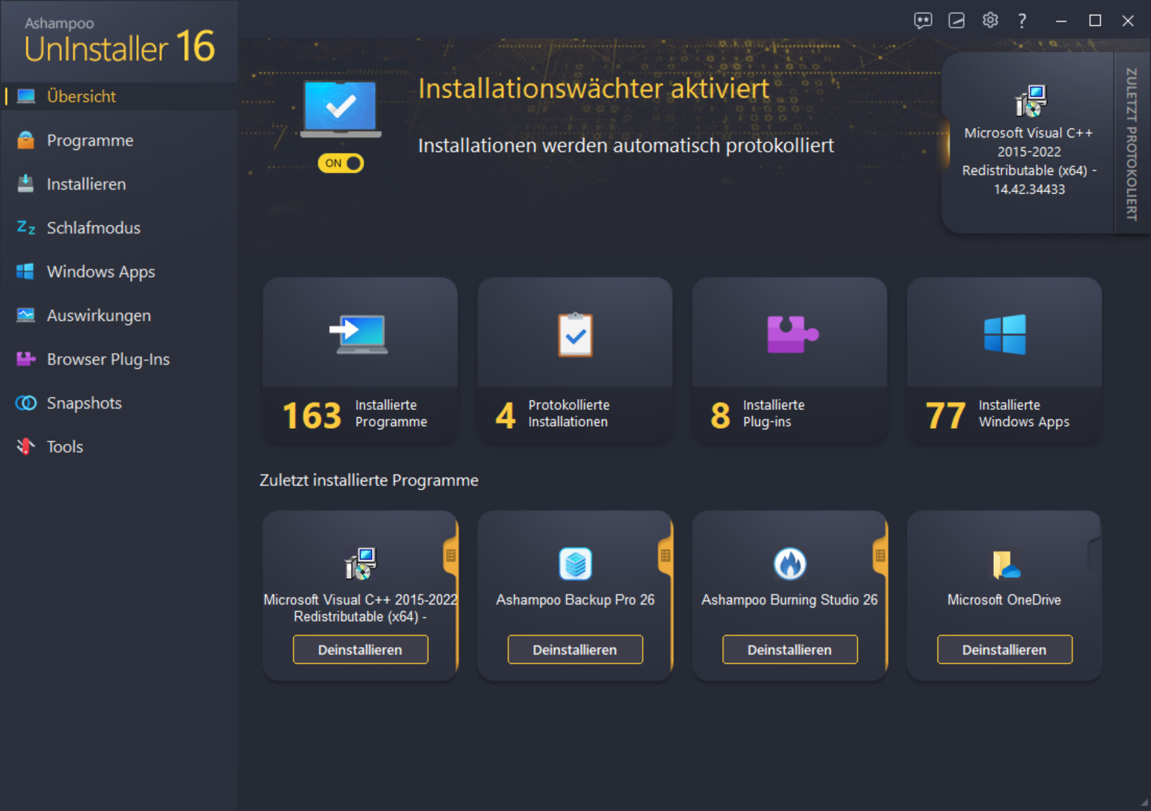Image resolution: width=1151 pixels, height=811 pixels.
Task: Open the 8 Installierte Plug-ins tile
Action: coord(789,359)
